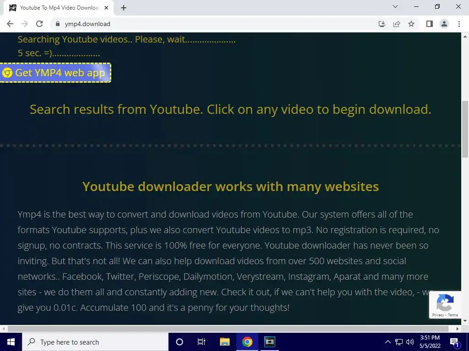Image resolution: width=469 pixels, height=351 pixels.
Task: Restore down the Chrome window
Action: point(437,6)
